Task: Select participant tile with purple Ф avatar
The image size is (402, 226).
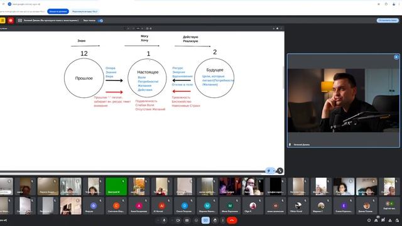Action: click(x=94, y=206)
